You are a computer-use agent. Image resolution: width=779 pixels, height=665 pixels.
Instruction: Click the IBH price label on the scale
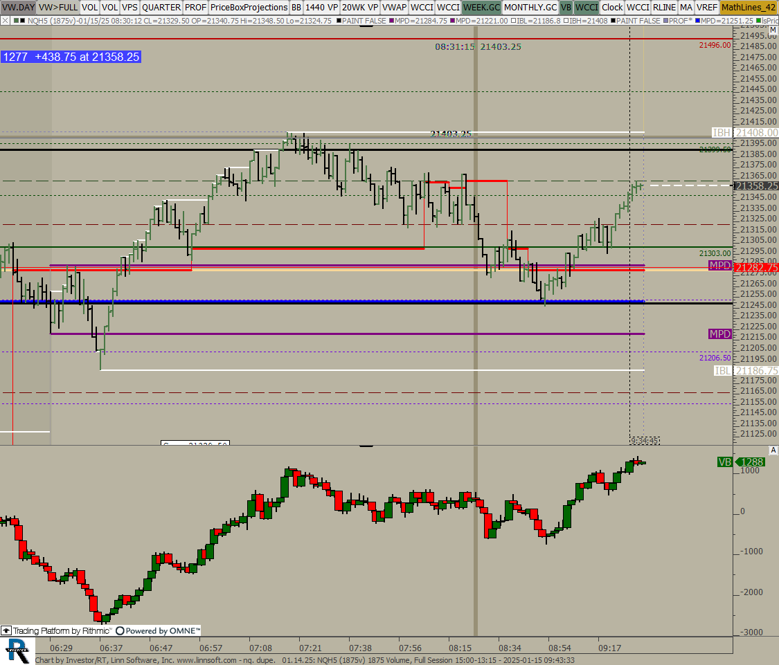[721, 132]
